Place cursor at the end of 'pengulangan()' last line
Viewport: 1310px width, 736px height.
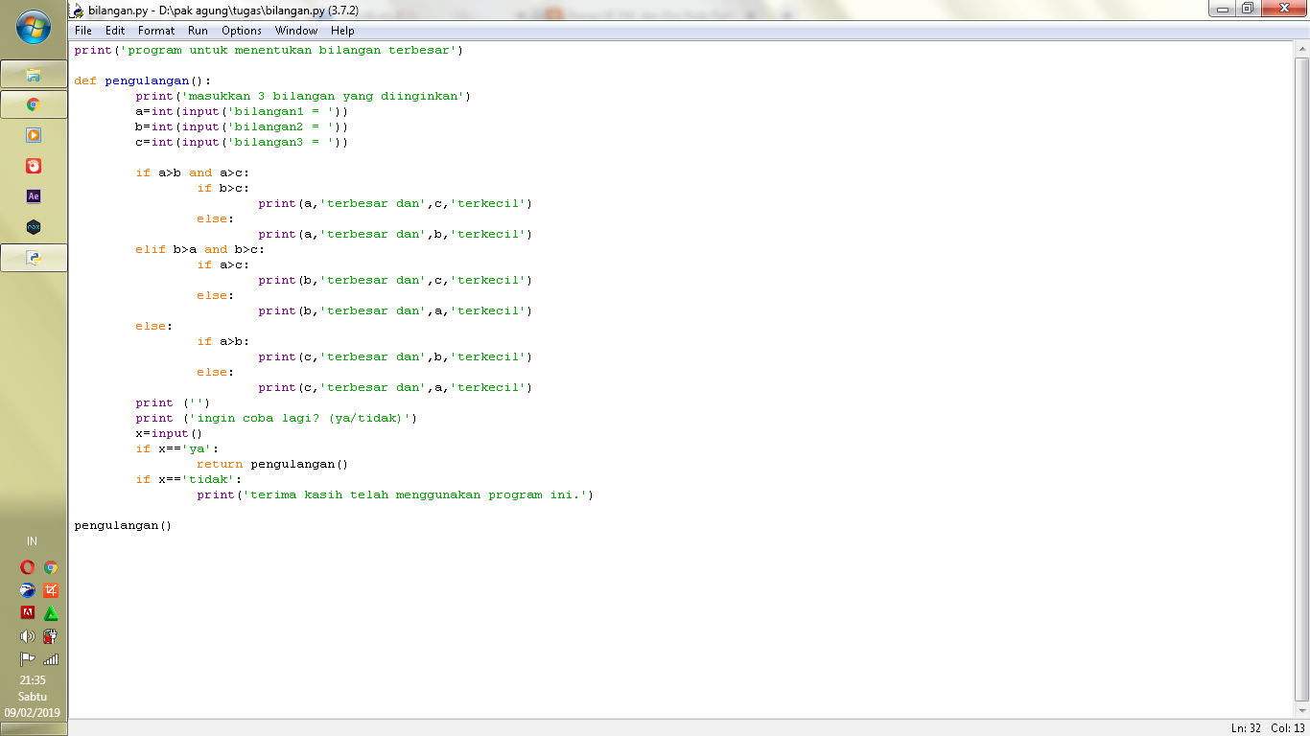point(174,525)
